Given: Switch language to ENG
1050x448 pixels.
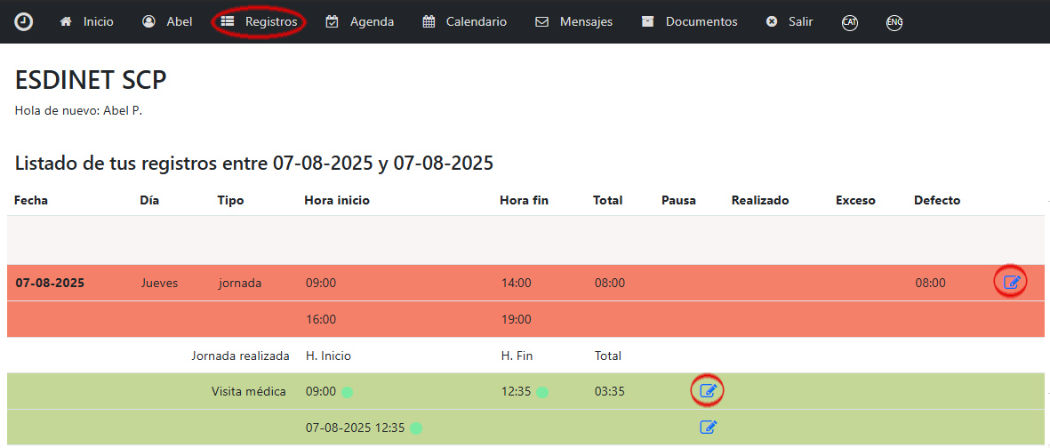Looking at the screenshot, I should (894, 22).
